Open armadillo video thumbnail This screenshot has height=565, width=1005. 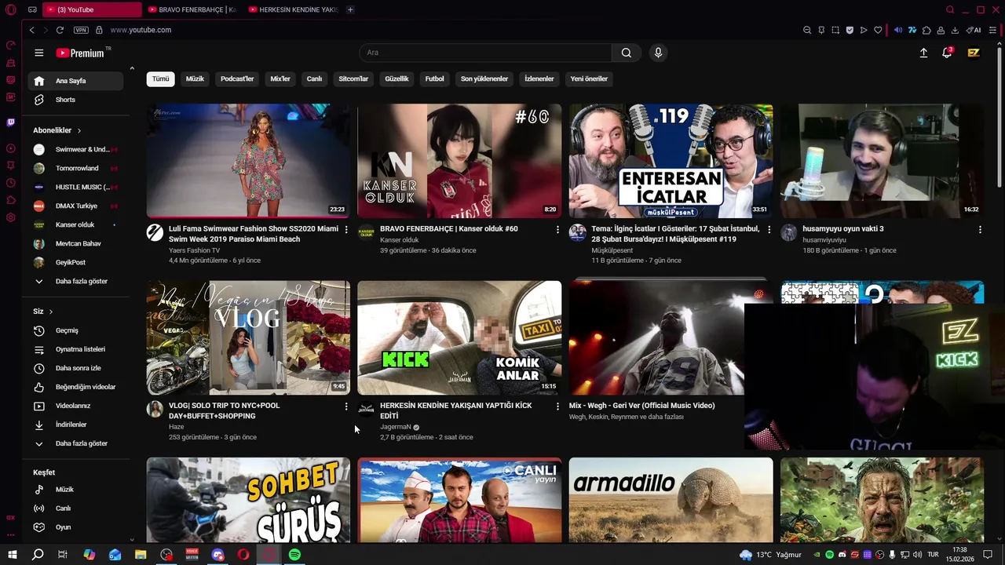pos(671,501)
